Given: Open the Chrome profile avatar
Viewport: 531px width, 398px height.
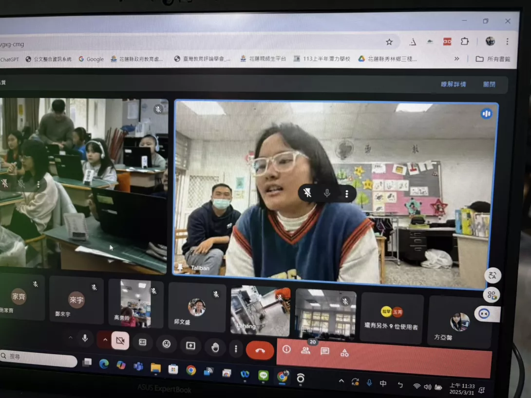Looking at the screenshot, I should point(490,41).
